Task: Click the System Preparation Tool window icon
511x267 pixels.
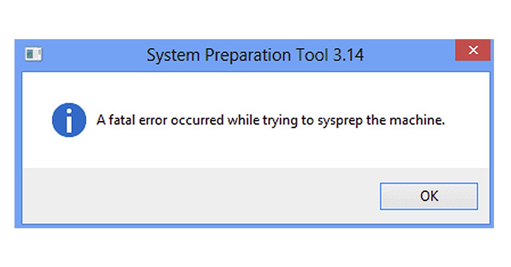Action: click(34, 55)
